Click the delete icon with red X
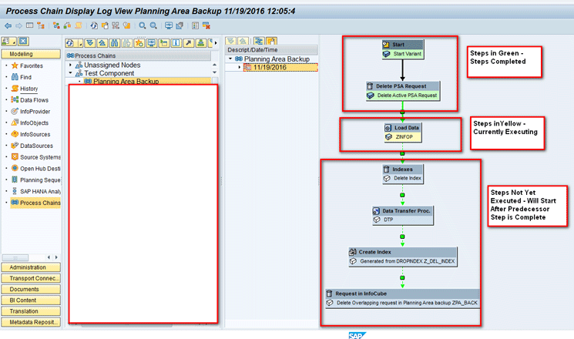 (x=206, y=25)
